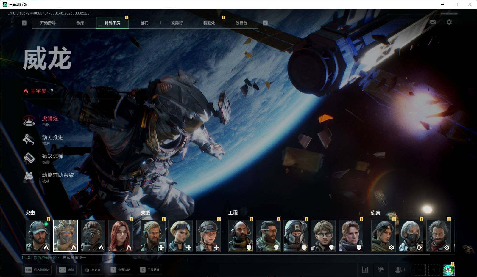Select the 特战干员 tab
Screen dimensions: 477x277
[x=112, y=23]
